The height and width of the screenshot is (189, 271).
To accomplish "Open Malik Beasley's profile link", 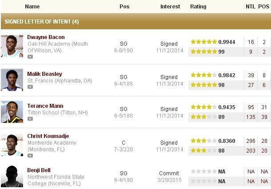I will point(44,74).
